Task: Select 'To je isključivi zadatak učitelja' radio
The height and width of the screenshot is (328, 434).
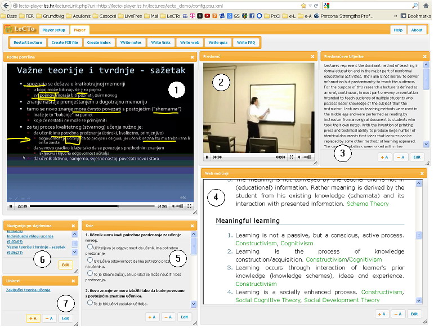Action: tap(90, 303)
